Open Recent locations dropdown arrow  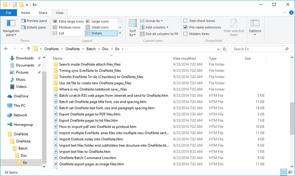pos(22,49)
